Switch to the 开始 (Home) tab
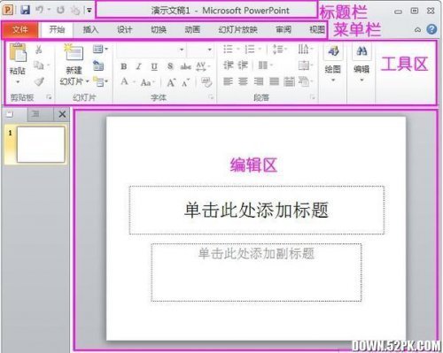 (57, 29)
